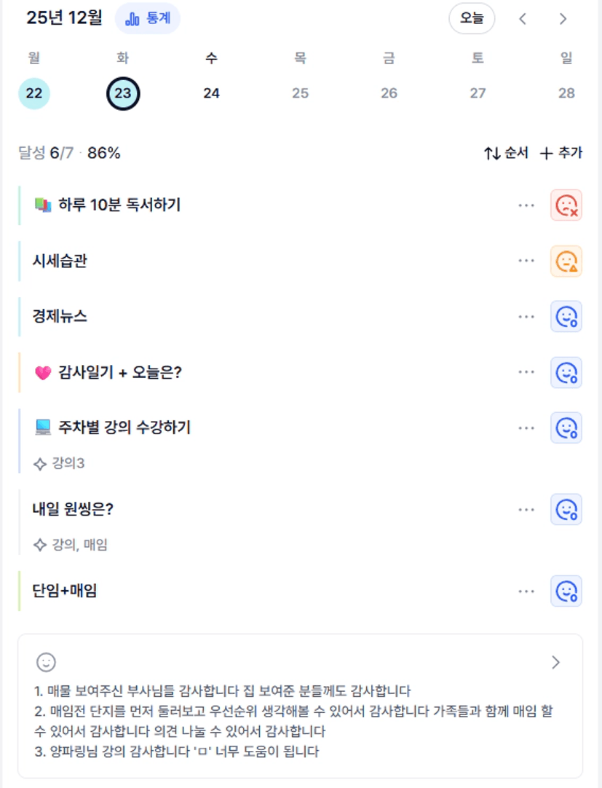Toggle status face for 감사일기 + 오늘은?
602x788 pixels.
pyautogui.click(x=566, y=372)
